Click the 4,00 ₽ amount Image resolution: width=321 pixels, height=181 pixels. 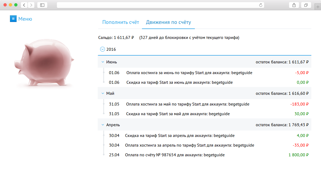point(302,136)
